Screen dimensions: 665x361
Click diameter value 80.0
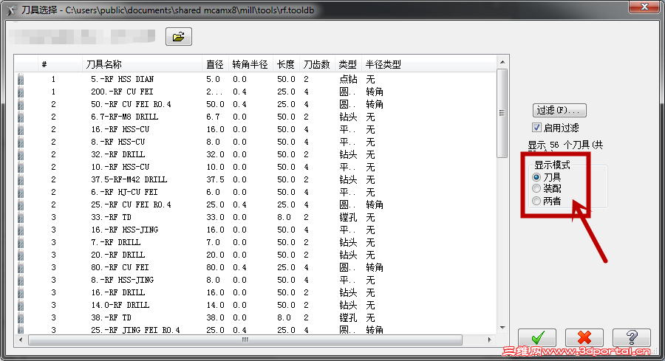[x=216, y=267]
